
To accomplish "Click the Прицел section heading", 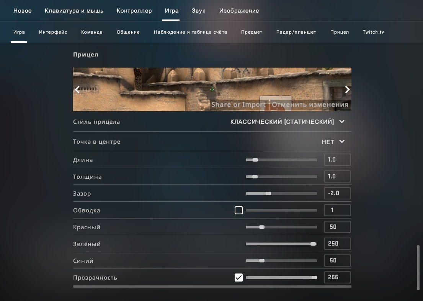I will tap(86, 55).
